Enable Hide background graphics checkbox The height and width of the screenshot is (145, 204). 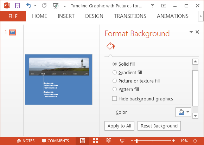point(115,99)
